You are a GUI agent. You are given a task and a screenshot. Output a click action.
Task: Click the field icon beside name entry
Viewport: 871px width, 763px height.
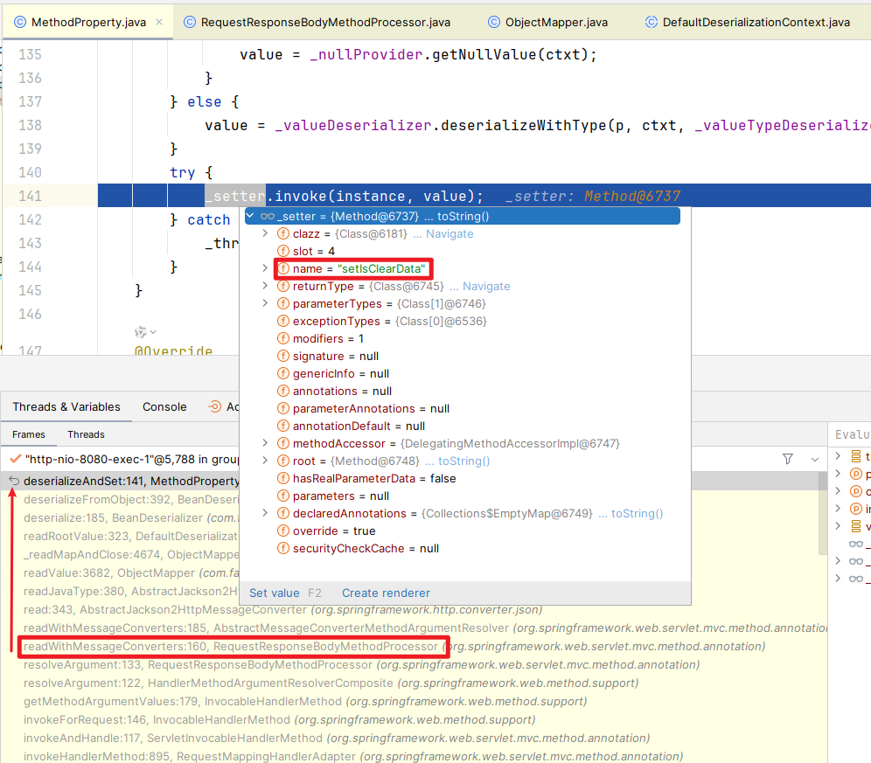click(x=283, y=268)
